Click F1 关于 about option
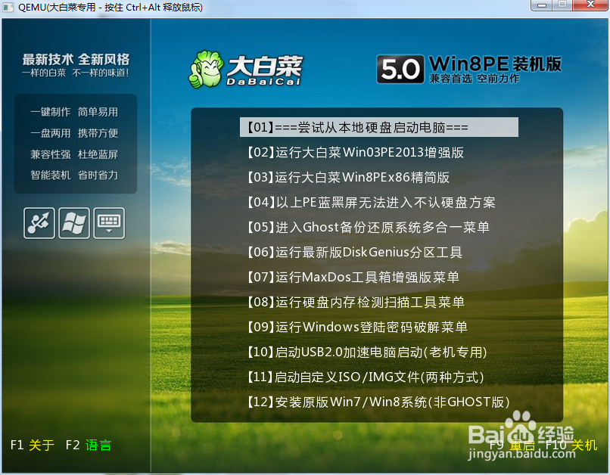This screenshot has height=475, width=610. [33, 445]
